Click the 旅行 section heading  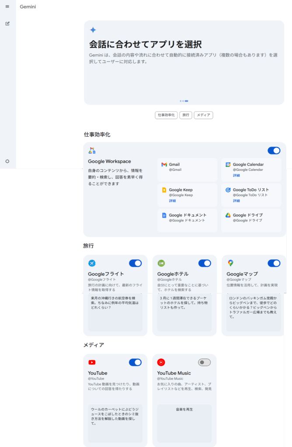(x=88, y=246)
